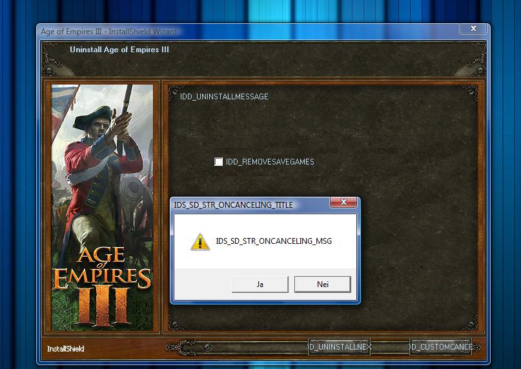This screenshot has width=521, height=369.
Task: Click the IDD_UNINSTALLMESSAGE text
Action: [x=224, y=97]
